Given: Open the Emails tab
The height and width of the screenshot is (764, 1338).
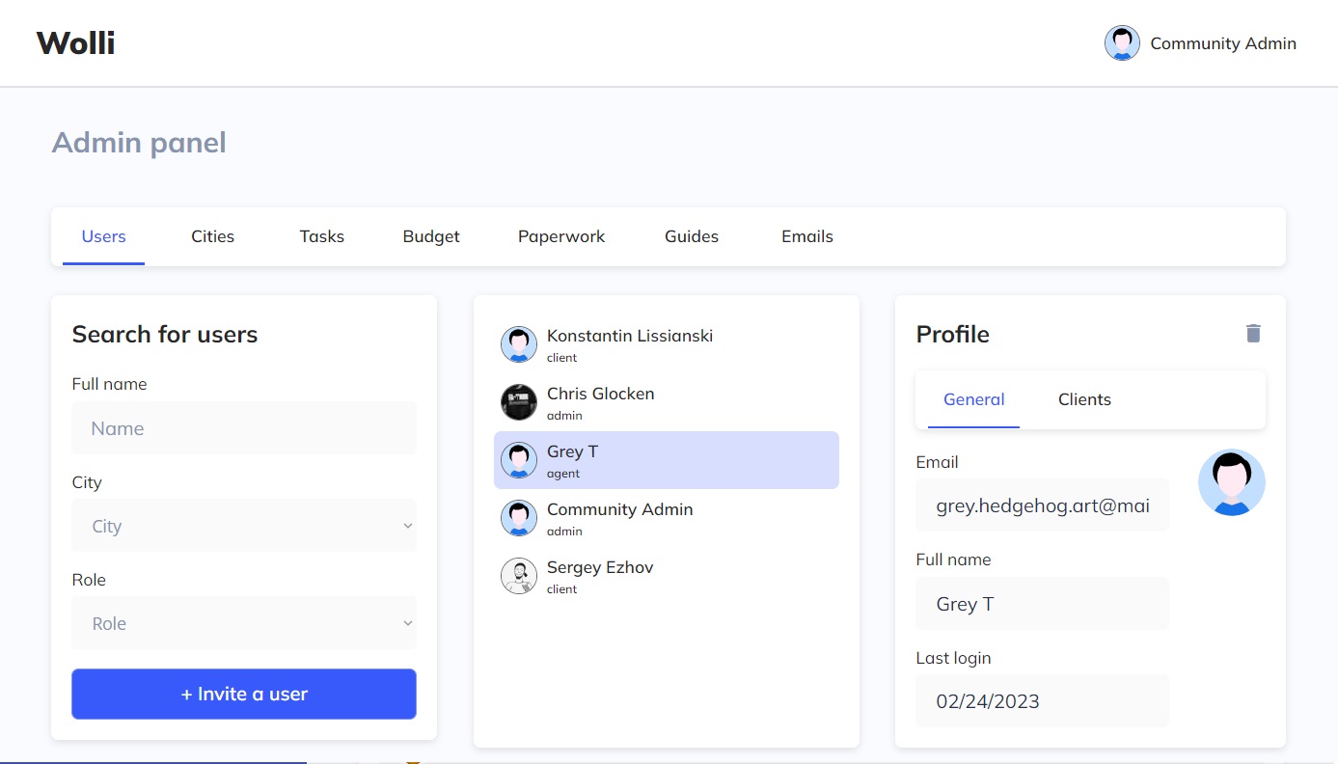Looking at the screenshot, I should pyautogui.click(x=807, y=236).
